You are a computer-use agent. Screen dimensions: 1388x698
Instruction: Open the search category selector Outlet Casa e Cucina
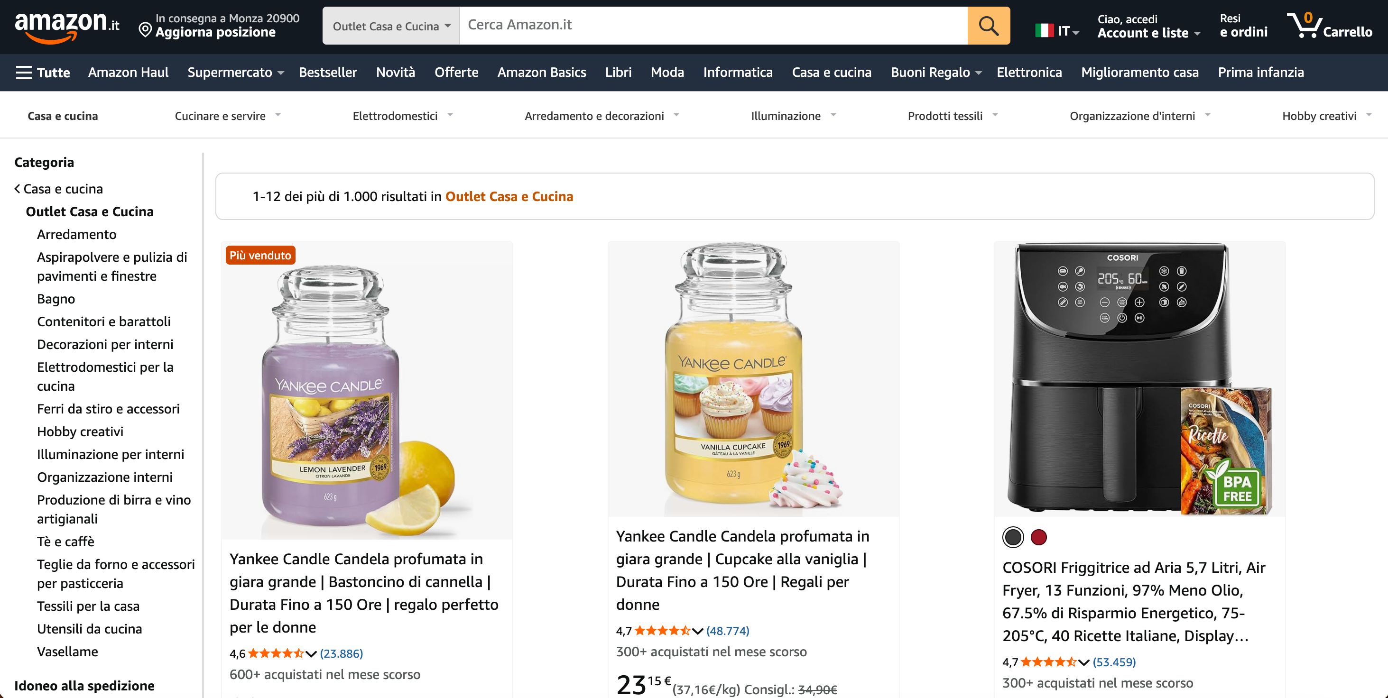click(x=390, y=25)
